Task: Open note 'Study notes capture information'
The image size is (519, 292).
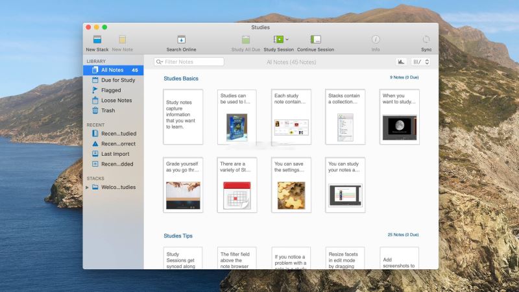Action: coord(183,117)
